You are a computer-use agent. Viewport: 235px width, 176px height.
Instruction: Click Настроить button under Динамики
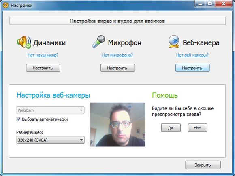[43, 68]
